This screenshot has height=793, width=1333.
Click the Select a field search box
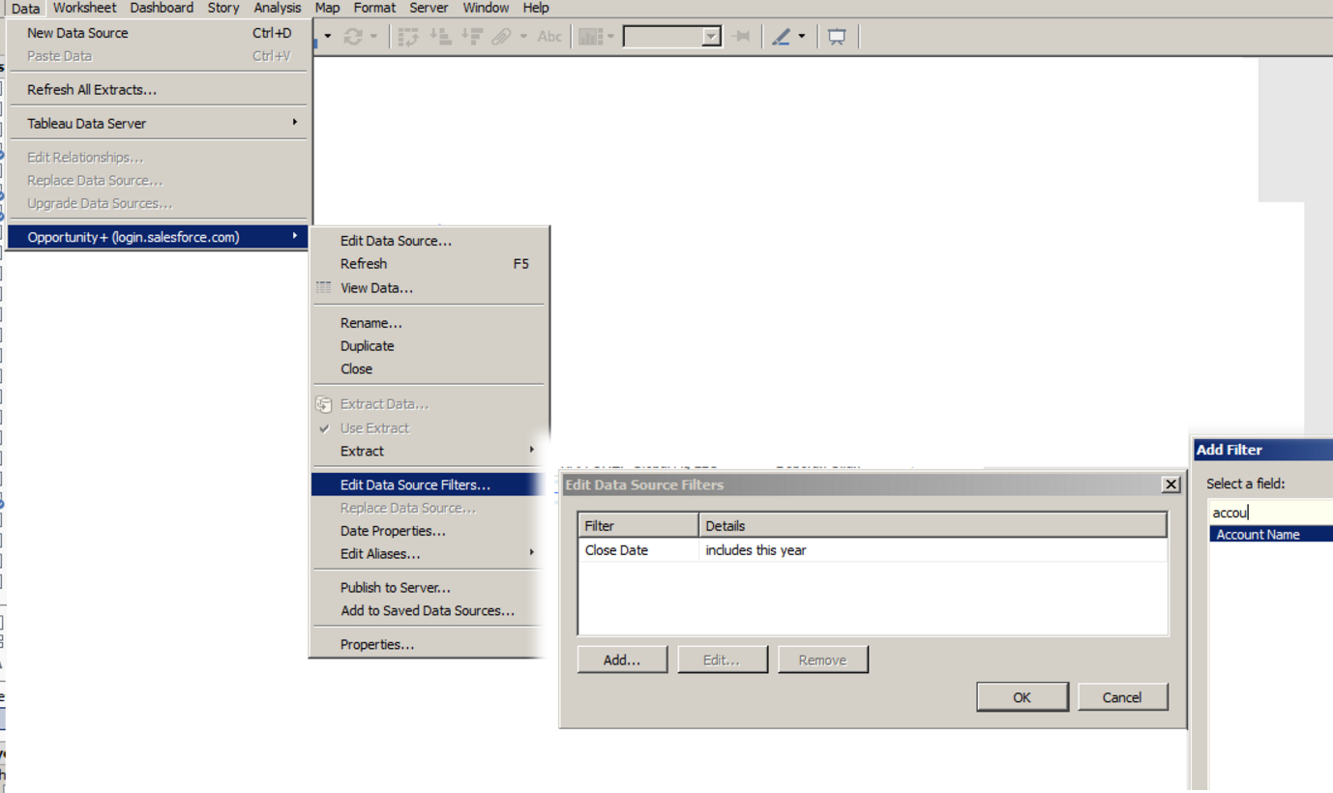pyautogui.click(x=1269, y=514)
